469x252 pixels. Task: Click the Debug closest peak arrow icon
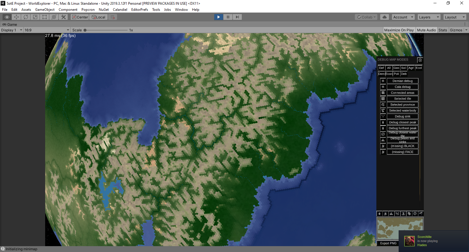(x=383, y=122)
